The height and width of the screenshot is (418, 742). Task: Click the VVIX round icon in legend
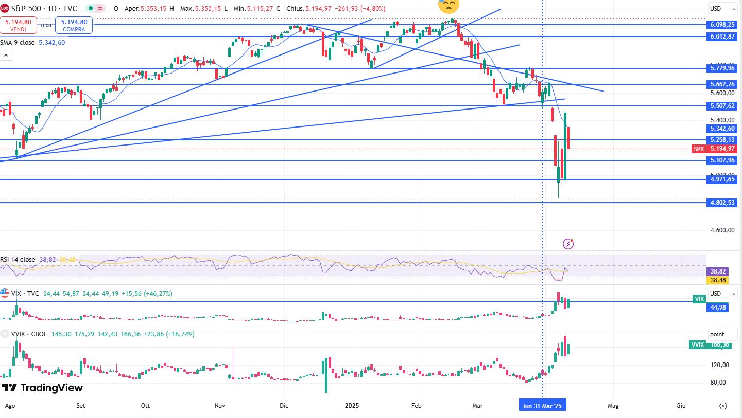[x=5, y=334]
